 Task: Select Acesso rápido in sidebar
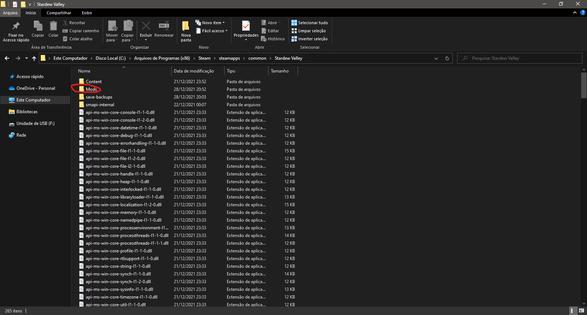click(x=30, y=77)
